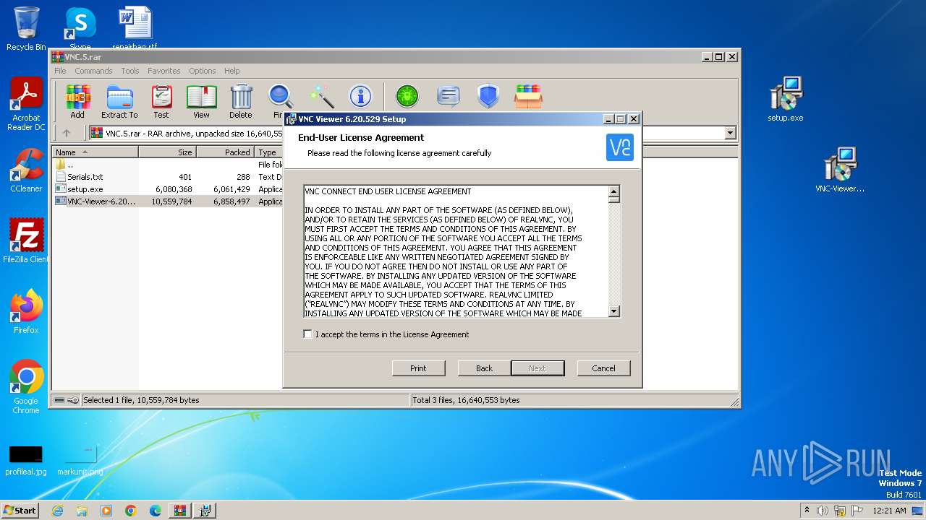Click the volume speaker tray icon
The image size is (926, 520).
(823, 511)
